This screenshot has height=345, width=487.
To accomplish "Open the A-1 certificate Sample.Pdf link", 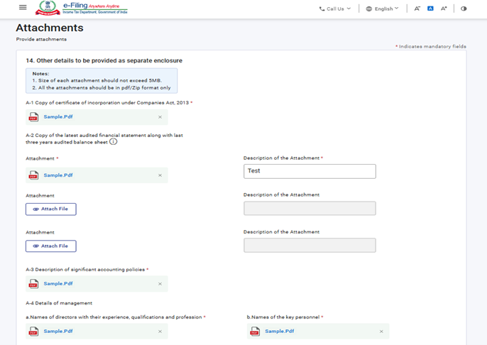I will 58,117.
